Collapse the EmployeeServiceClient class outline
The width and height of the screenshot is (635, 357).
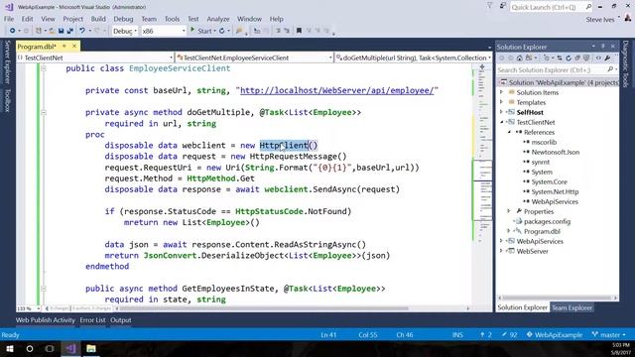(x=44, y=68)
